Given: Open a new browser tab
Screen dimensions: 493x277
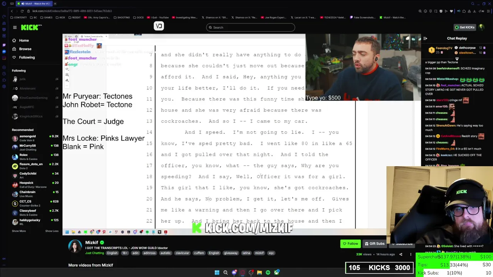Looking at the screenshot, I should [55, 3].
